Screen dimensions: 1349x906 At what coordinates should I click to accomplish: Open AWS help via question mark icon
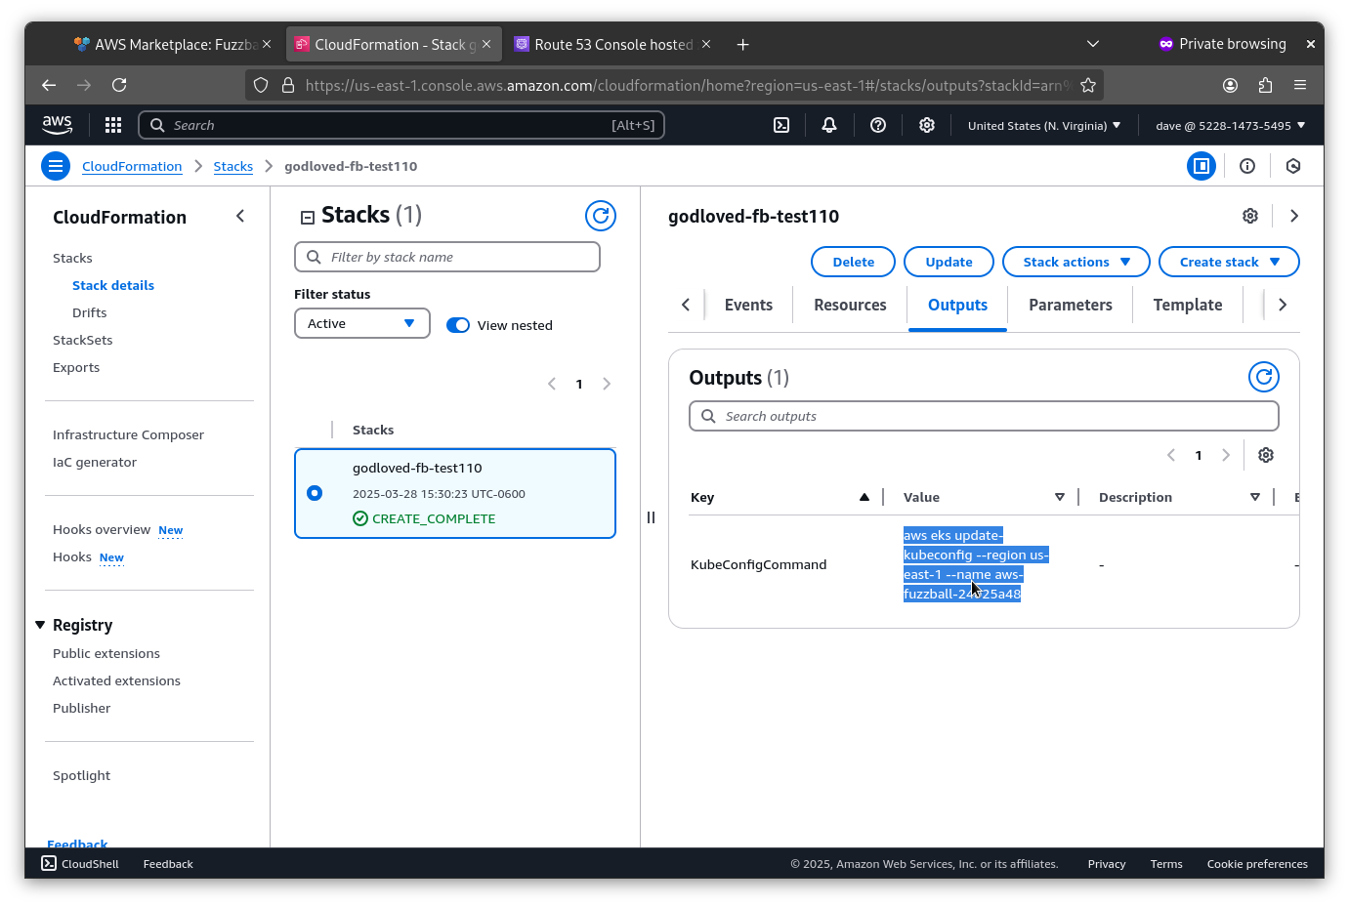(x=877, y=125)
